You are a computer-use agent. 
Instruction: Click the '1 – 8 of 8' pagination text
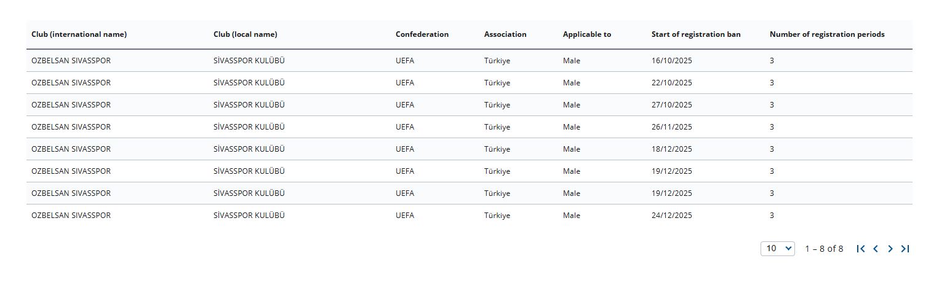(824, 249)
